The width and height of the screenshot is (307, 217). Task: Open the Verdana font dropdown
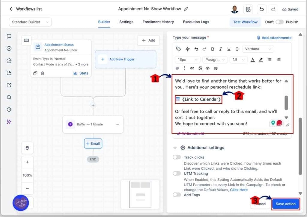[258, 49]
